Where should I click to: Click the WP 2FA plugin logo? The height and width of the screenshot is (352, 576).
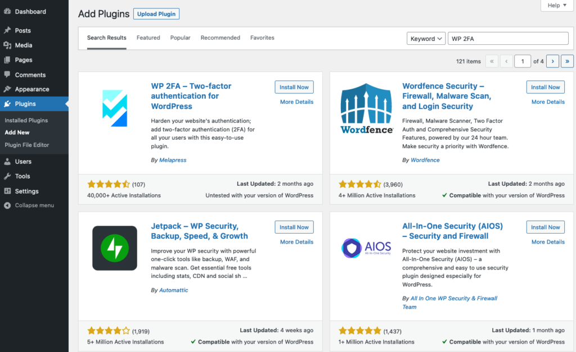click(x=115, y=108)
